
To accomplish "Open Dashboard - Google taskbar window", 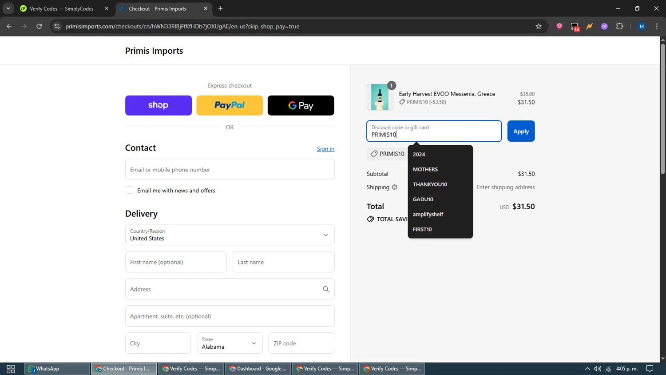I will pyautogui.click(x=258, y=369).
